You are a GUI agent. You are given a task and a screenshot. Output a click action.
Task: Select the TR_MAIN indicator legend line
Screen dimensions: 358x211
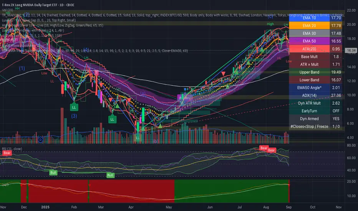coord(173,15)
